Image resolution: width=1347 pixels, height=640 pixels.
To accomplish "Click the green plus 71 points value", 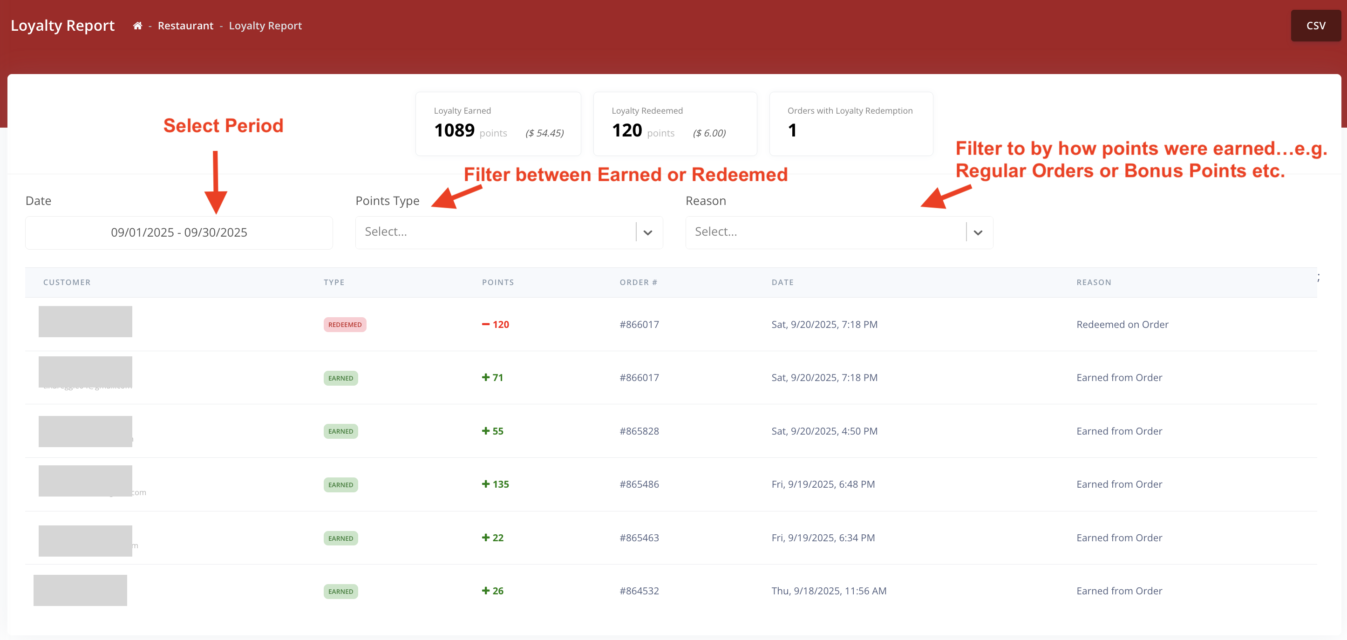I will [493, 378].
